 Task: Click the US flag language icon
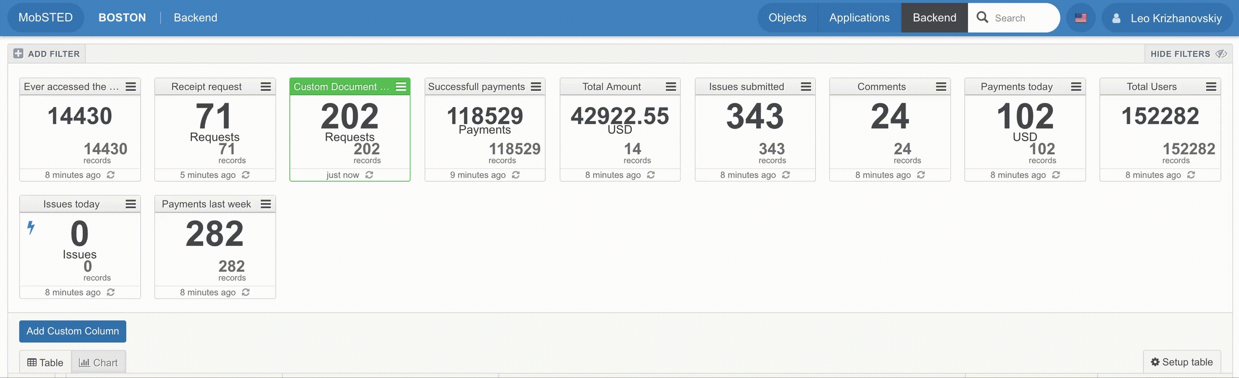click(x=1080, y=18)
